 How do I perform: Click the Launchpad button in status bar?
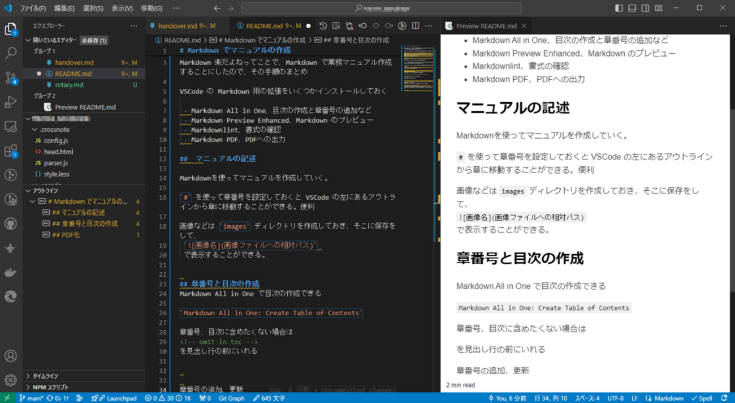pyautogui.click(x=117, y=398)
